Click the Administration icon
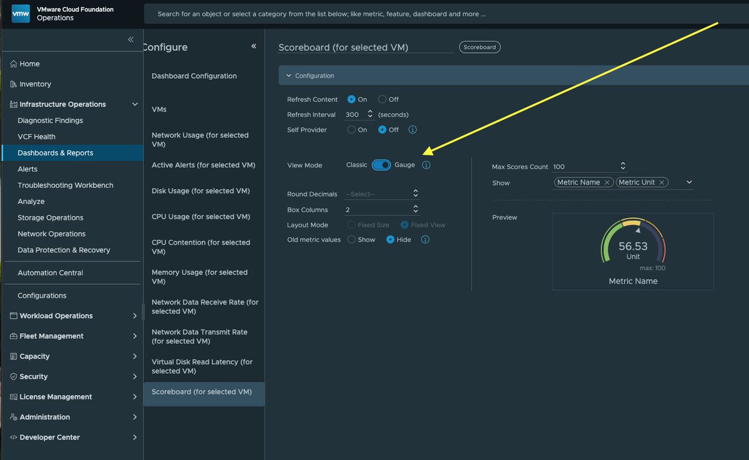 14,417
